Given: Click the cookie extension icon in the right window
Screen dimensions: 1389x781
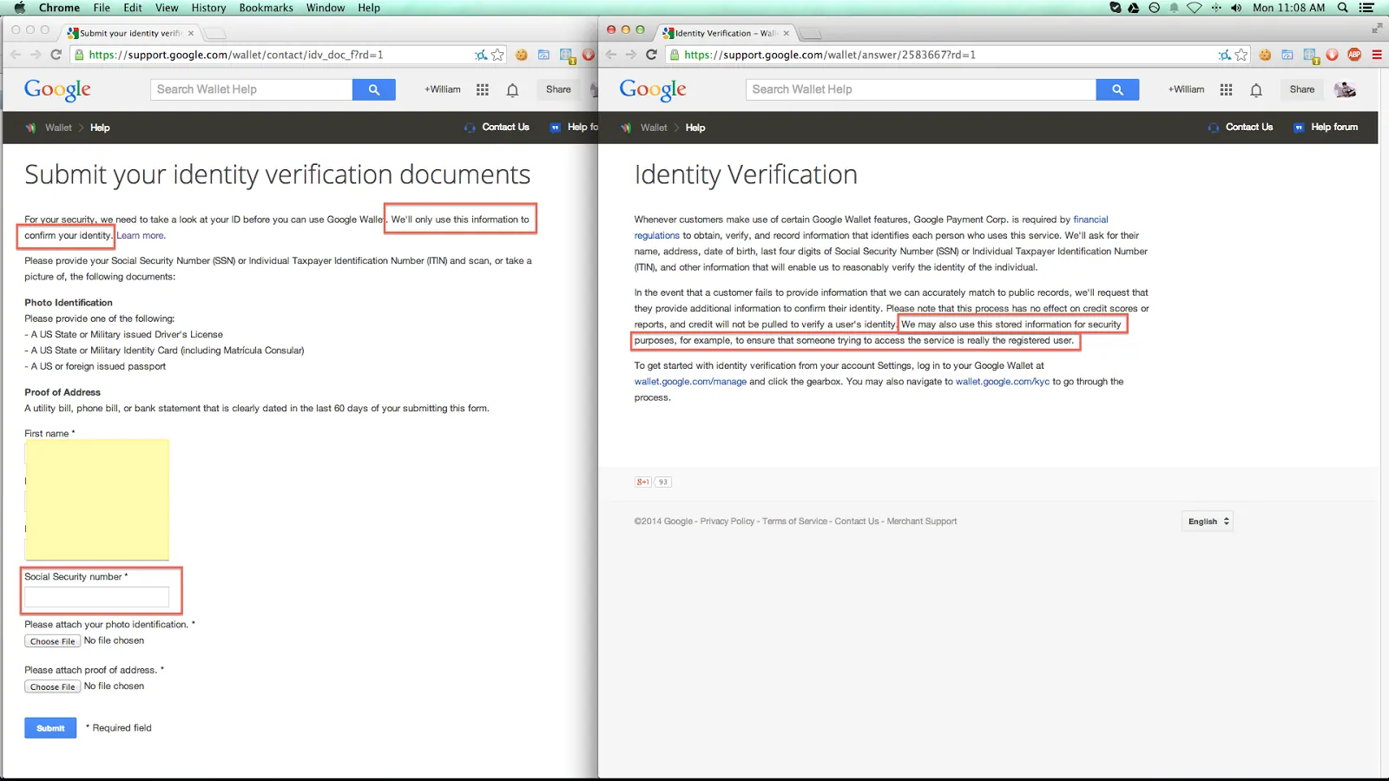Looking at the screenshot, I should 1265,55.
